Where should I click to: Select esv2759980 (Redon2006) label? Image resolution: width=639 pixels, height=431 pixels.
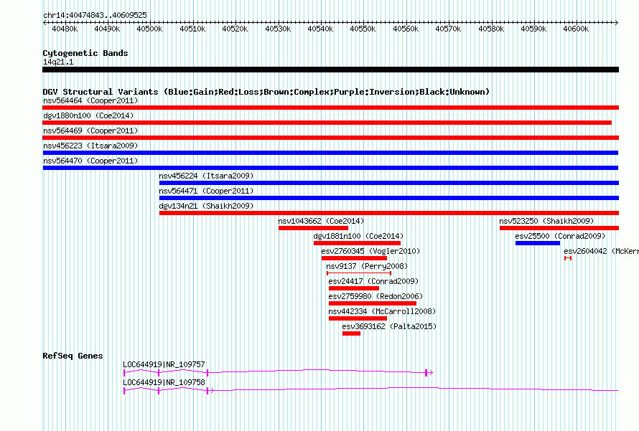coord(376,296)
